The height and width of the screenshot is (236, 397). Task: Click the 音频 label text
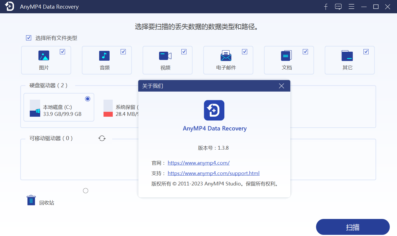(x=105, y=68)
